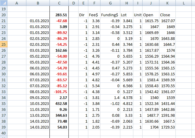Select column F header

(x=94, y=3)
